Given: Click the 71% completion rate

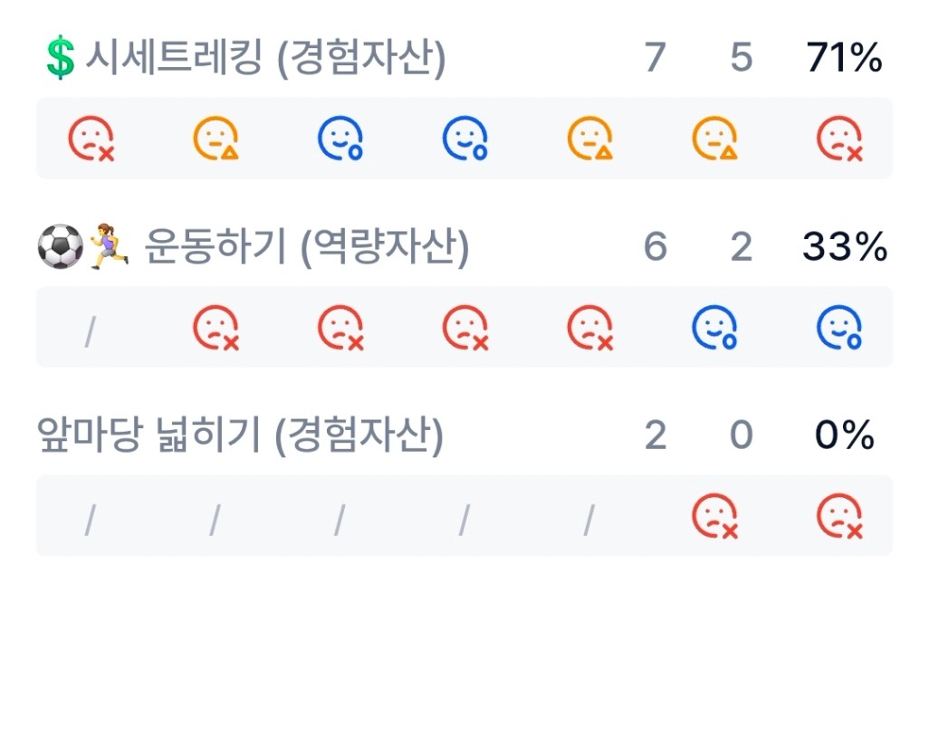Looking at the screenshot, I should 844,57.
